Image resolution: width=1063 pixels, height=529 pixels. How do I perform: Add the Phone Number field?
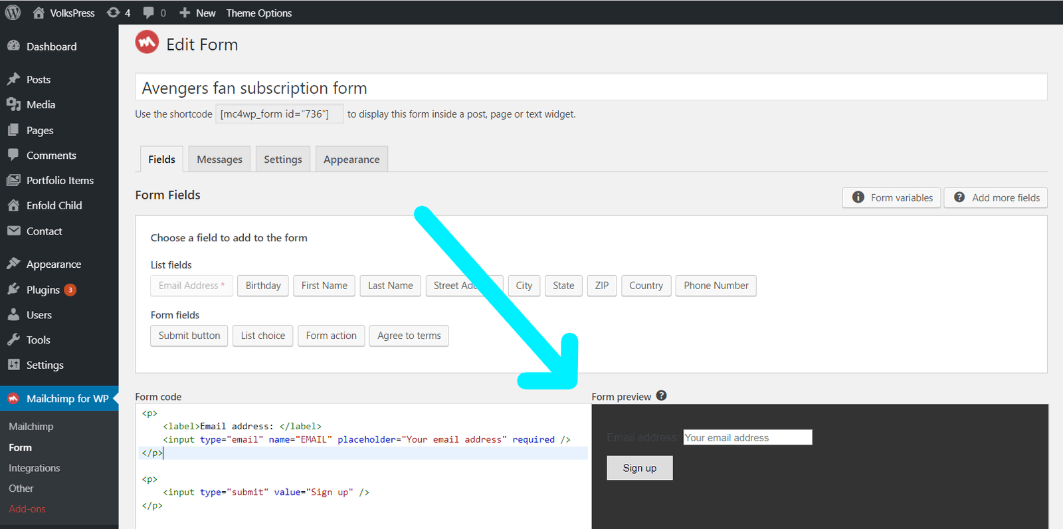(x=716, y=286)
